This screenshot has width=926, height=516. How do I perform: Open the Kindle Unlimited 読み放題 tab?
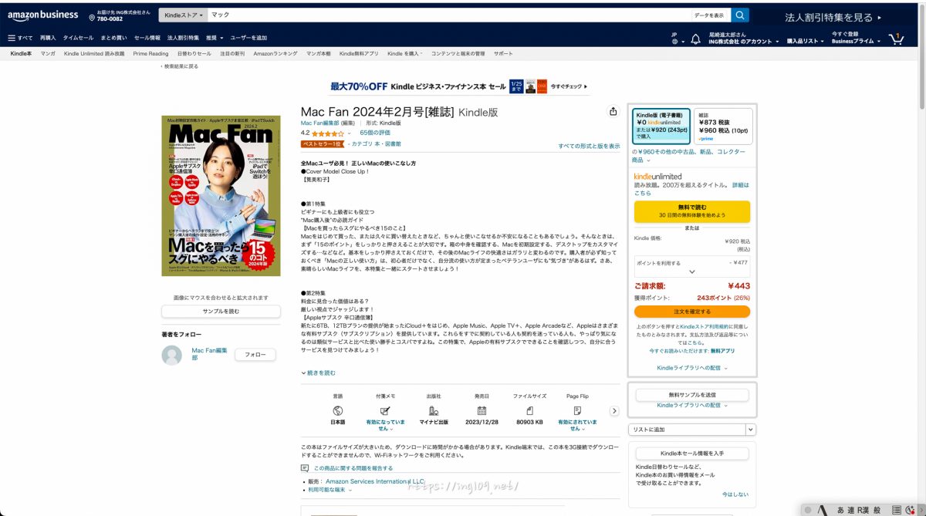[94, 54]
